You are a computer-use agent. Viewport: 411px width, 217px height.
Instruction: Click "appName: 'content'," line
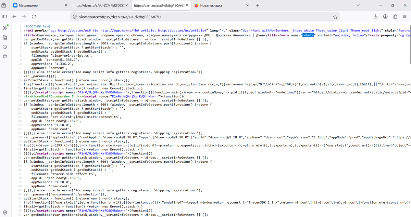coord(50,68)
